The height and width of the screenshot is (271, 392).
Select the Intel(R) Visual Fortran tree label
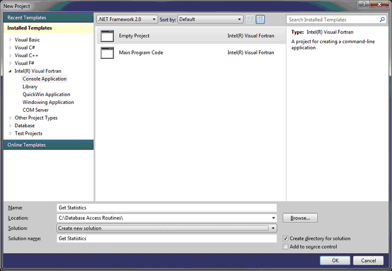click(x=38, y=71)
